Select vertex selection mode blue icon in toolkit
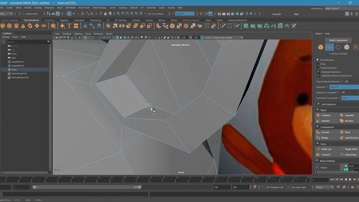Viewport: 359px width, 202px height. (x=329, y=47)
